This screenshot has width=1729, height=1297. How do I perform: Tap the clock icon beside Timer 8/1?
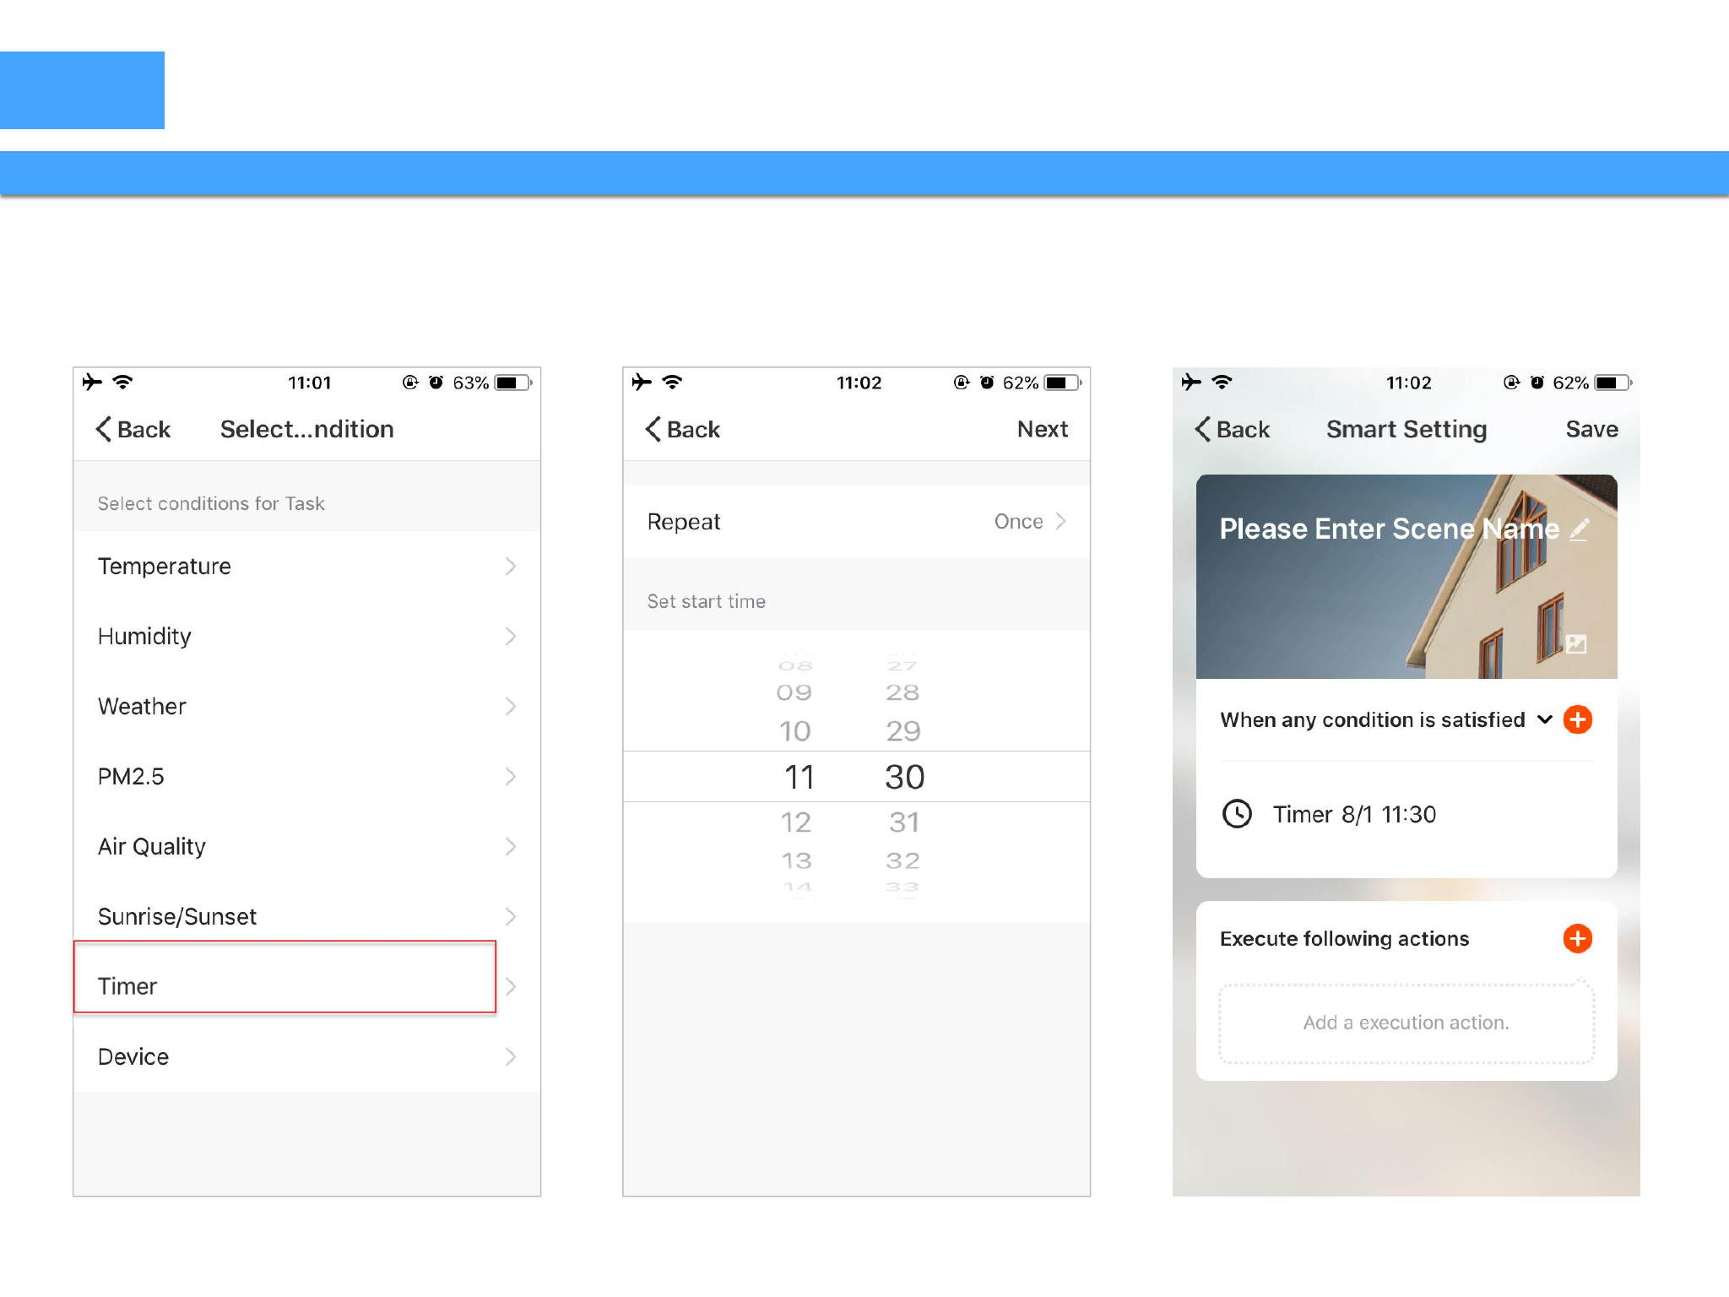click(1238, 814)
